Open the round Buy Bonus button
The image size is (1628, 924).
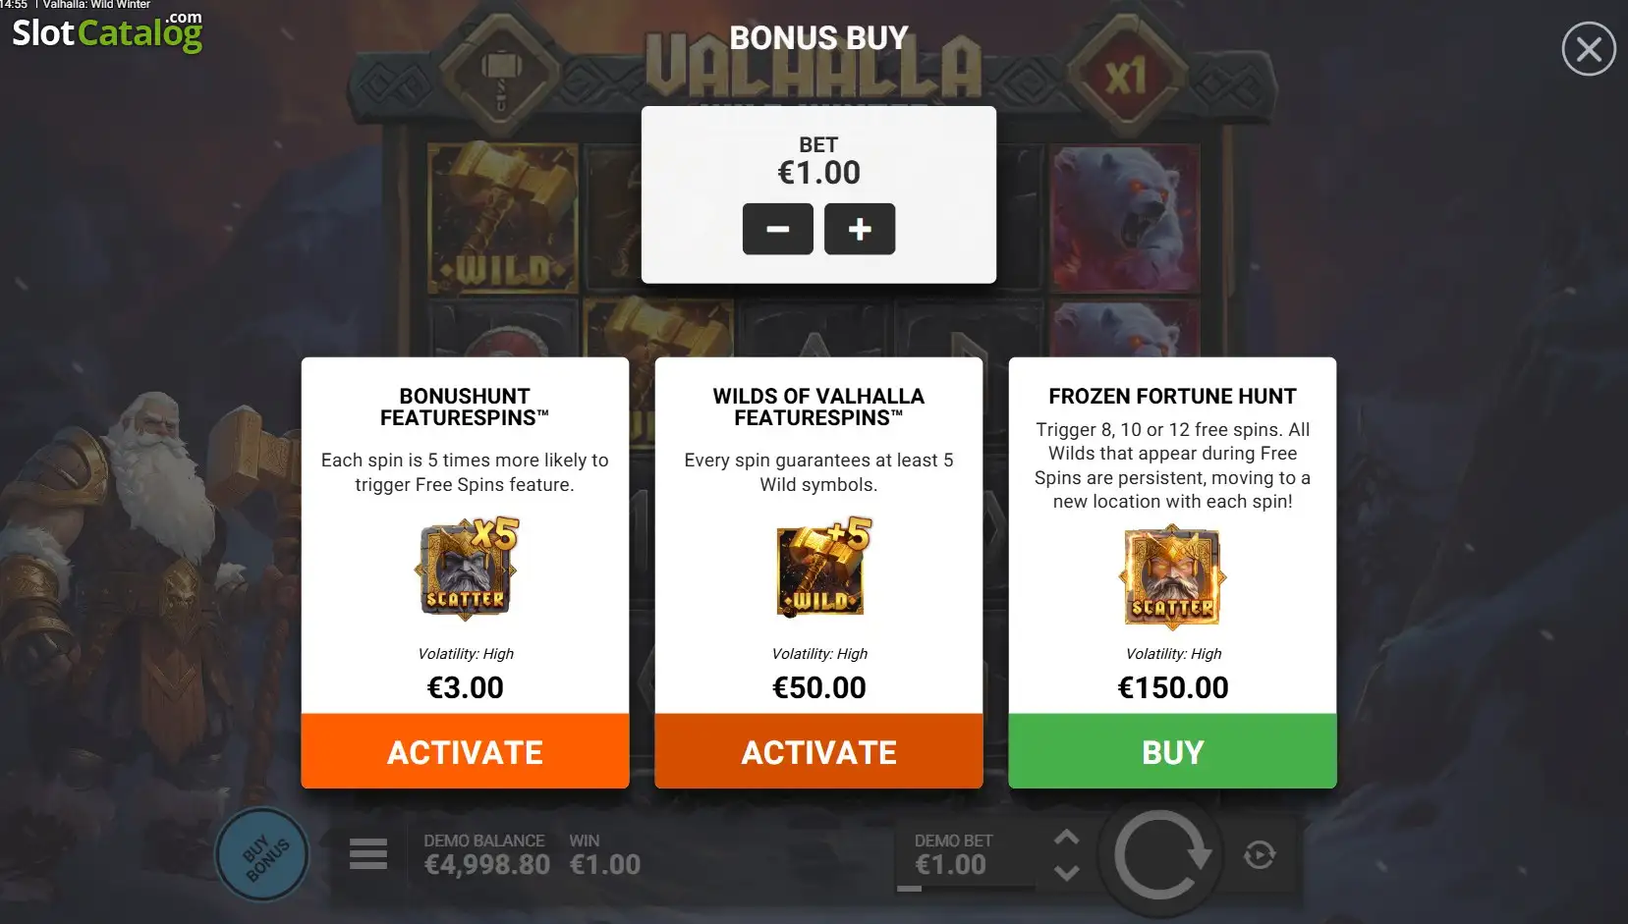coord(262,855)
